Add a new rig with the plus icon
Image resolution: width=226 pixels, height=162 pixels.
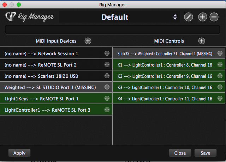pyautogui.click(x=202, y=17)
